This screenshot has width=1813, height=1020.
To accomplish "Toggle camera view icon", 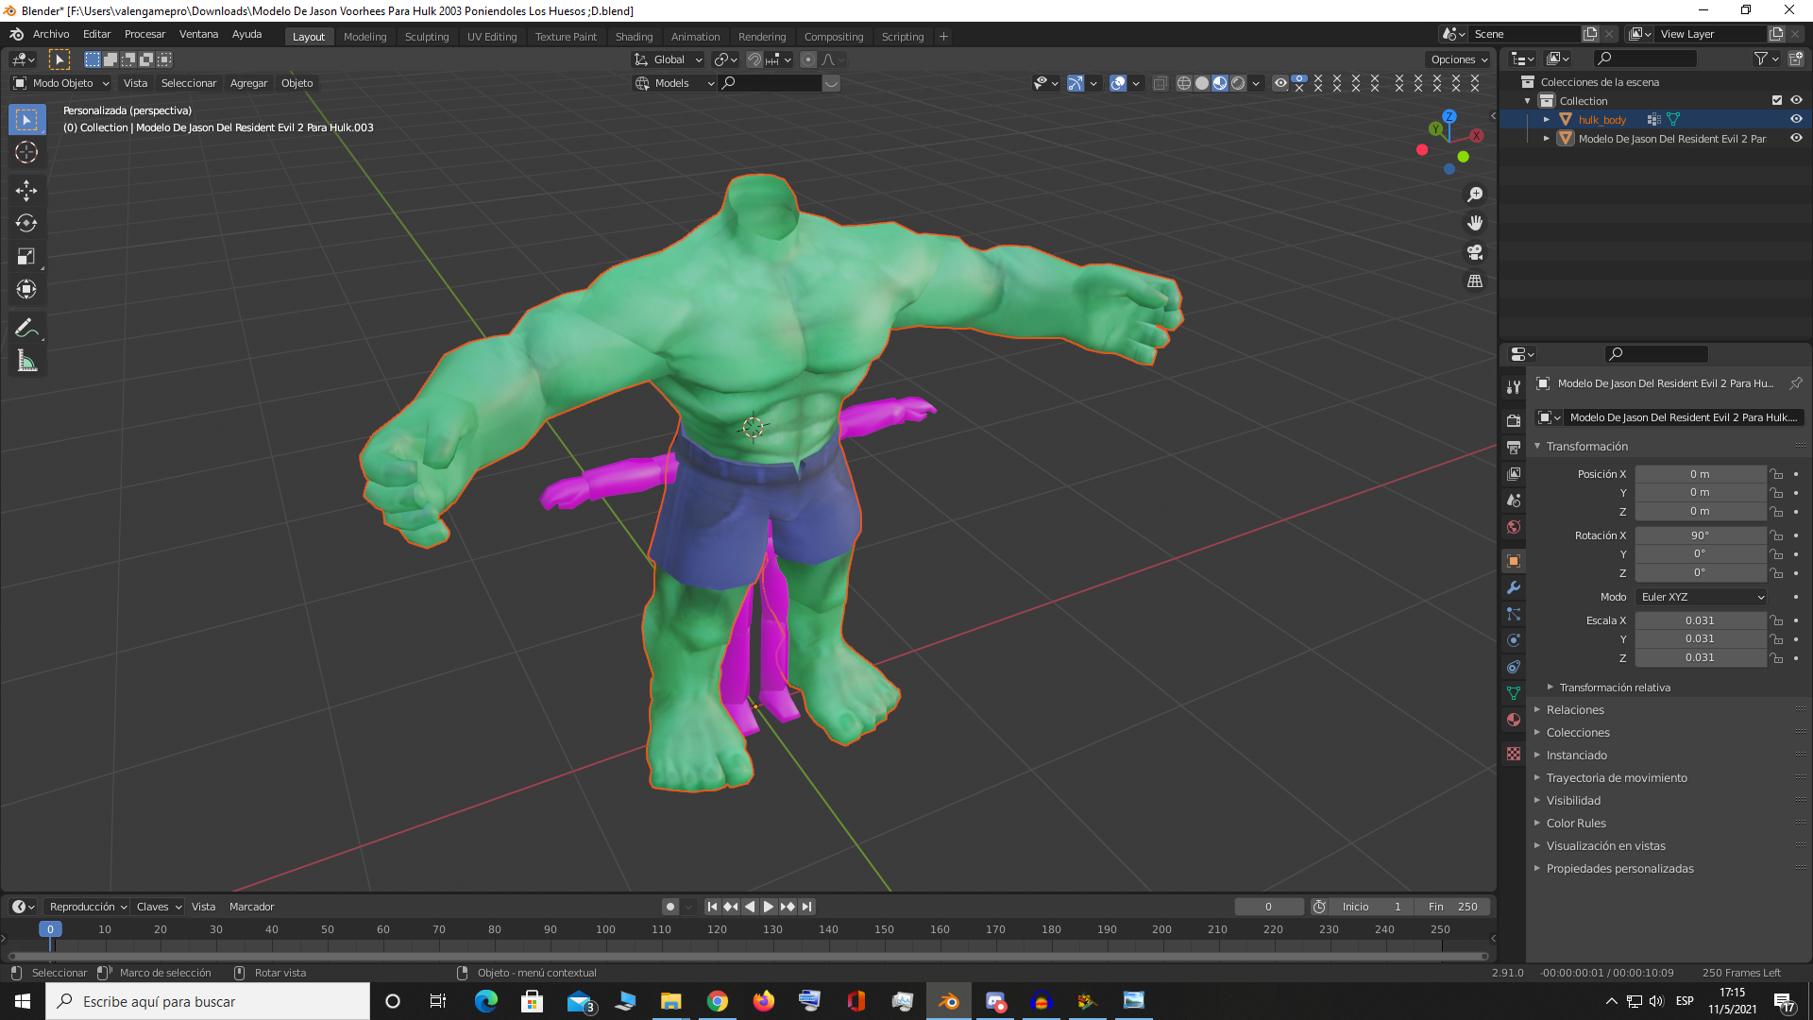I will pos(1475,252).
